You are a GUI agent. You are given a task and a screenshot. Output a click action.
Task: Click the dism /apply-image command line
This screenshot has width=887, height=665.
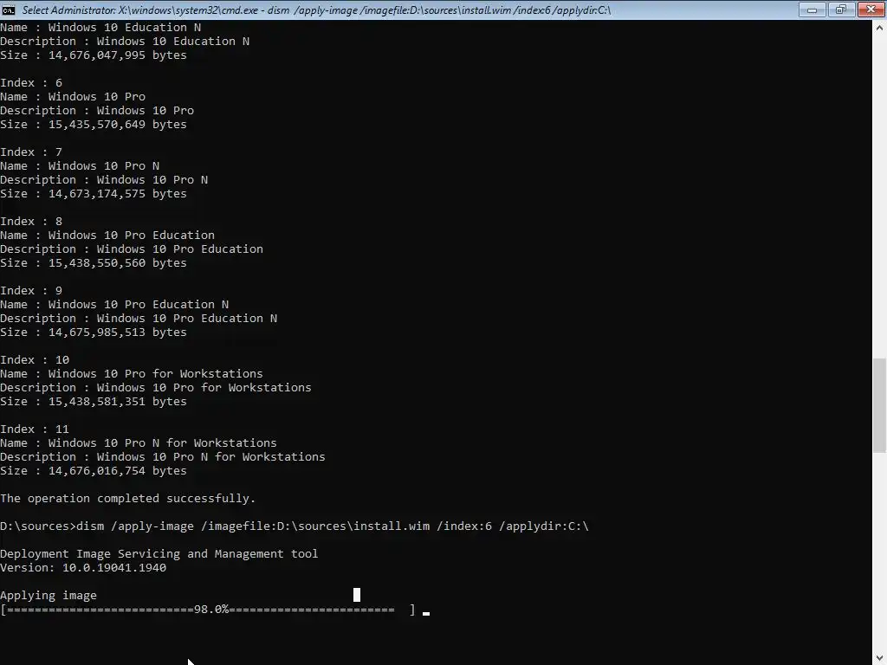point(295,526)
